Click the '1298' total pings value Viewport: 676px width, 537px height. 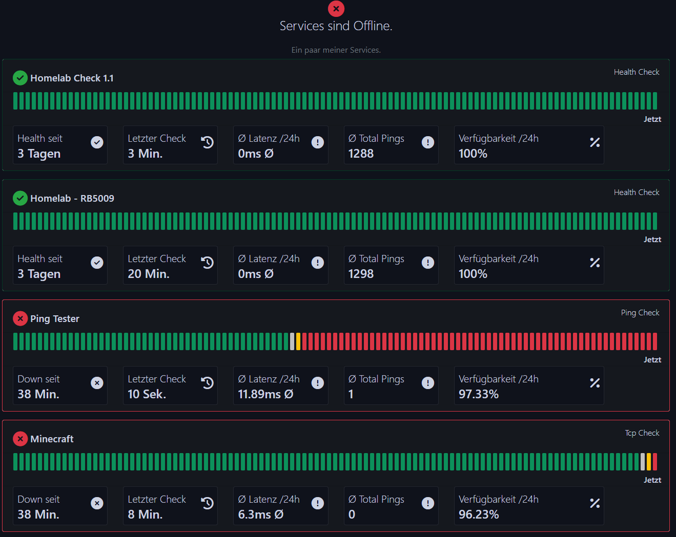click(361, 274)
